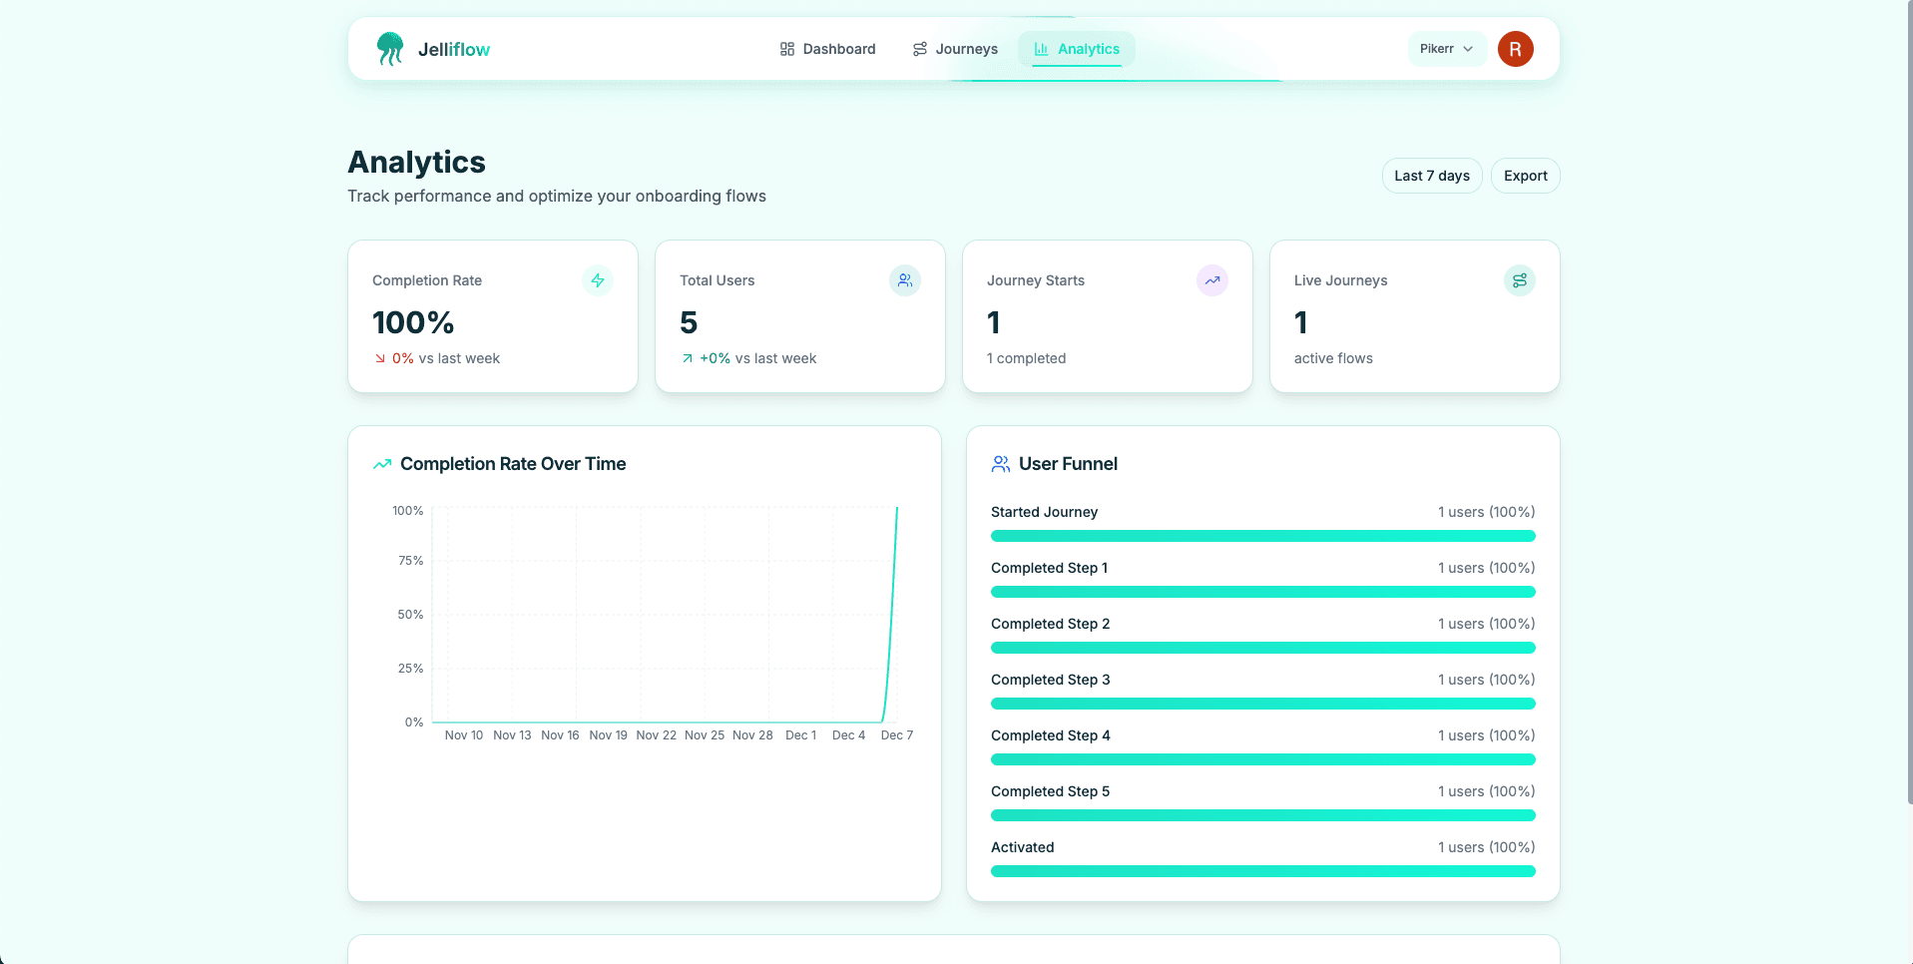The height and width of the screenshot is (964, 1913).
Task: Click the lightning icon on Completion Rate card
Action: tap(598, 280)
